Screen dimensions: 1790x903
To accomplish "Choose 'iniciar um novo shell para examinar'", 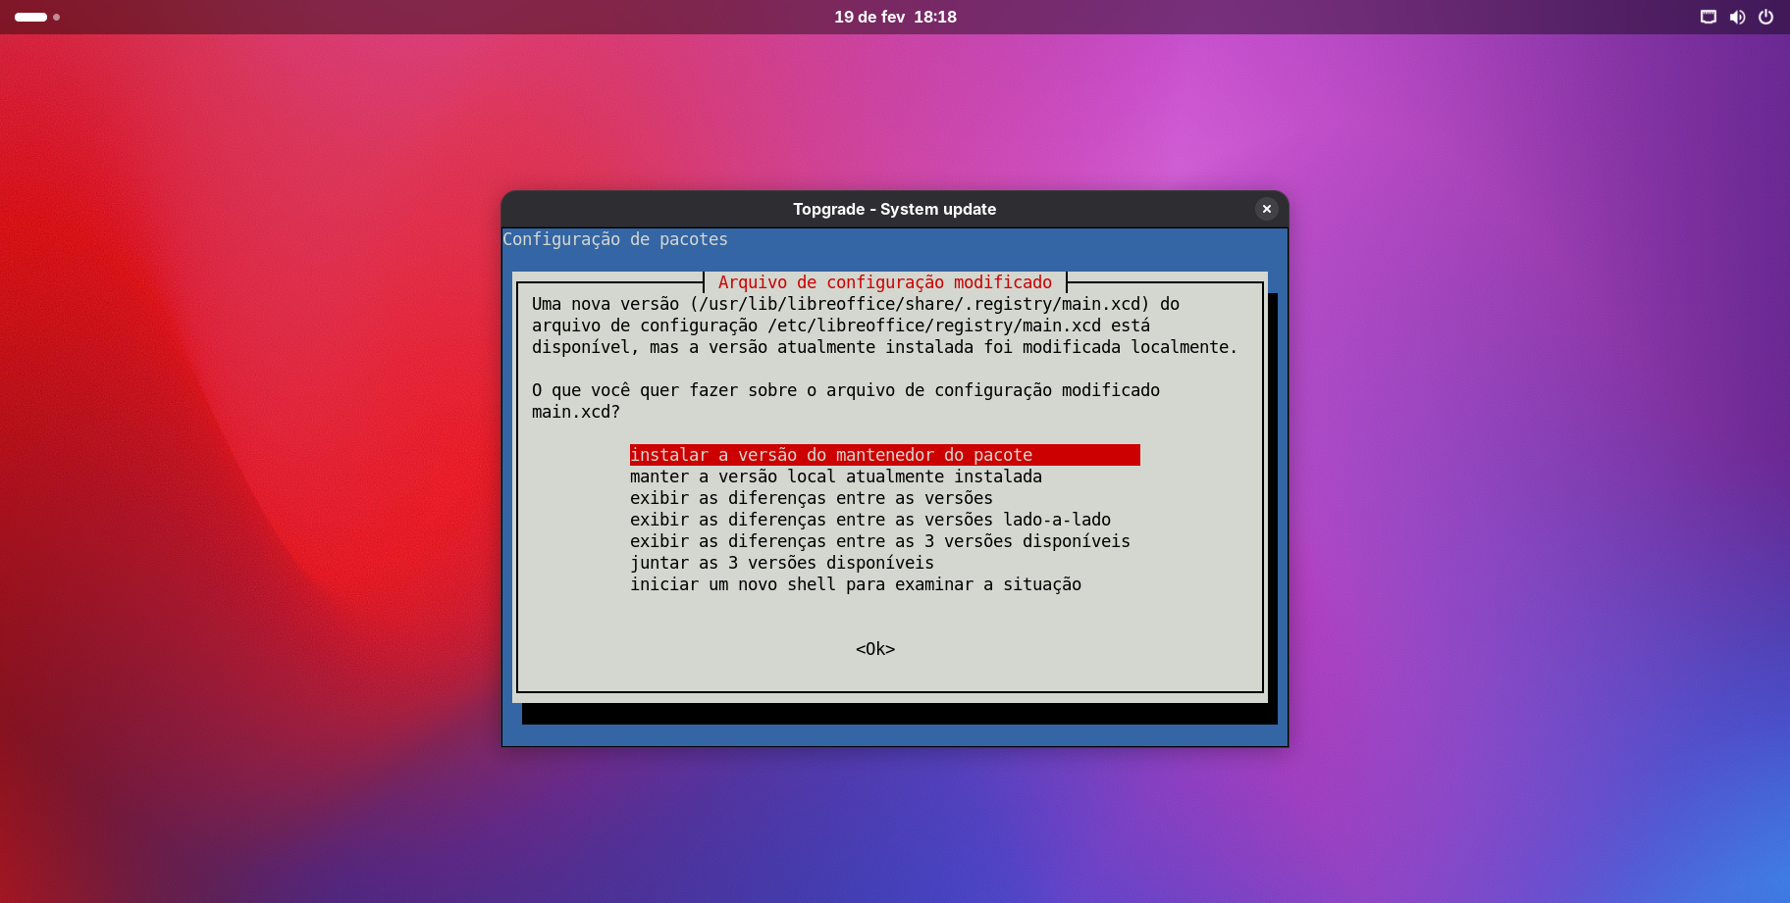I will [856, 584].
